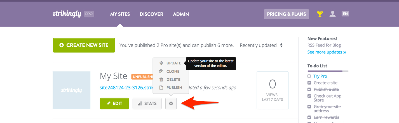Click the settings gear icon button
The image size is (399, 123).
(x=171, y=103)
